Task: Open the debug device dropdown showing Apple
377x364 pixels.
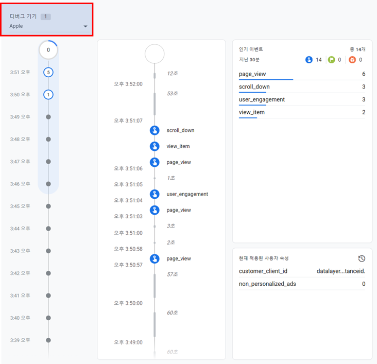Action: click(48, 26)
